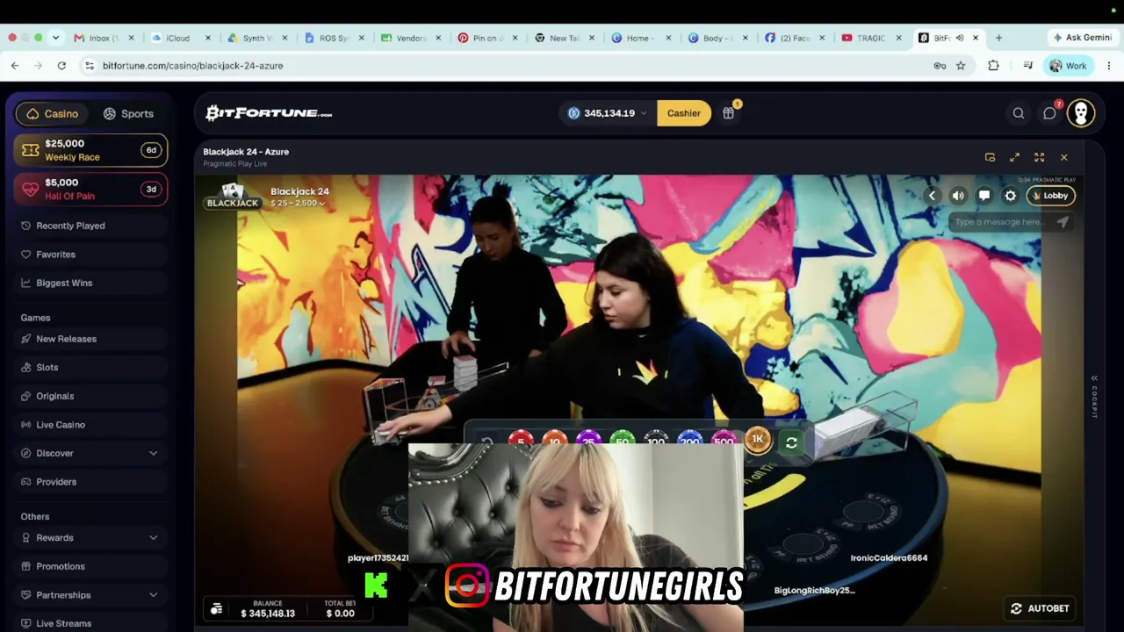
Task: Open game settings gear
Action: [1011, 196]
